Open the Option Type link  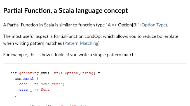pos(154,25)
